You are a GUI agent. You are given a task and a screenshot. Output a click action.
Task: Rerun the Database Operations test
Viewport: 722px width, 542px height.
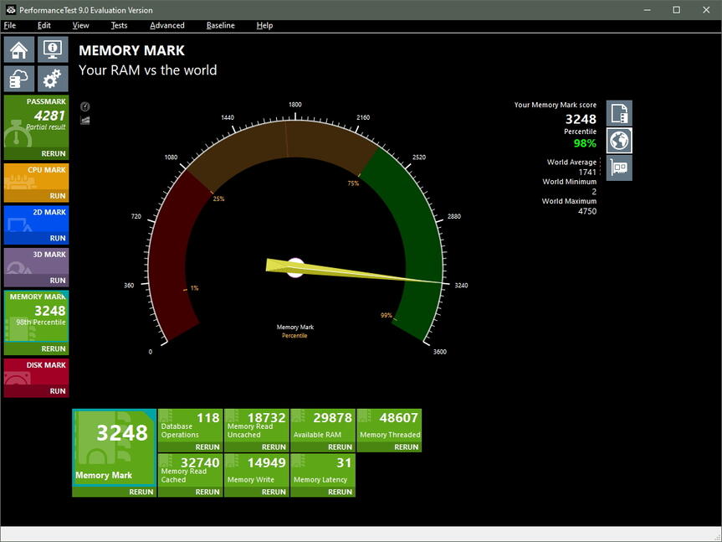[207, 447]
